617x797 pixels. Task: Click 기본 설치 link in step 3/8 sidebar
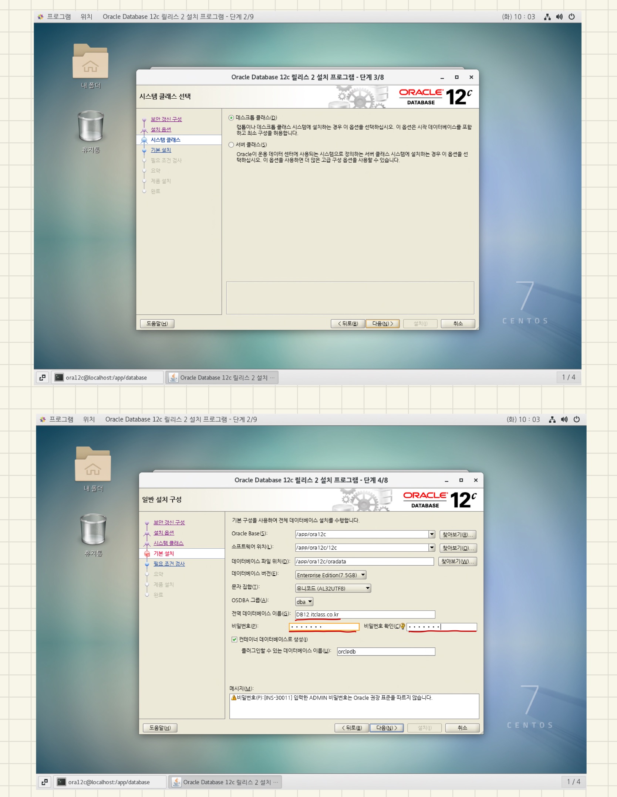[161, 150]
